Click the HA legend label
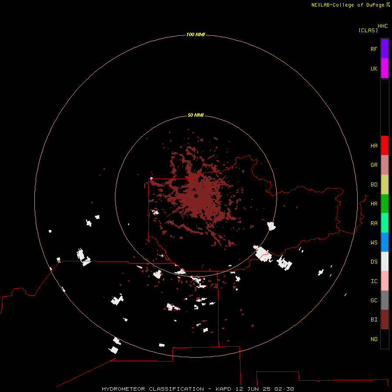This screenshot has width=392, height=392. [374, 146]
